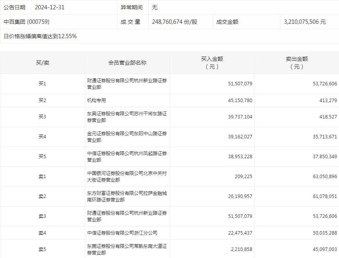Click the 卖出金额 column header
Image resolution: width=339 pixels, height=258 pixels.
(x=297, y=63)
